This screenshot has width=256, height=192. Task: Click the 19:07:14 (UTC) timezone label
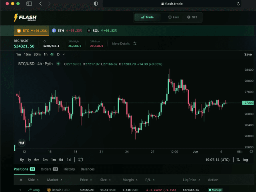tap(217, 160)
